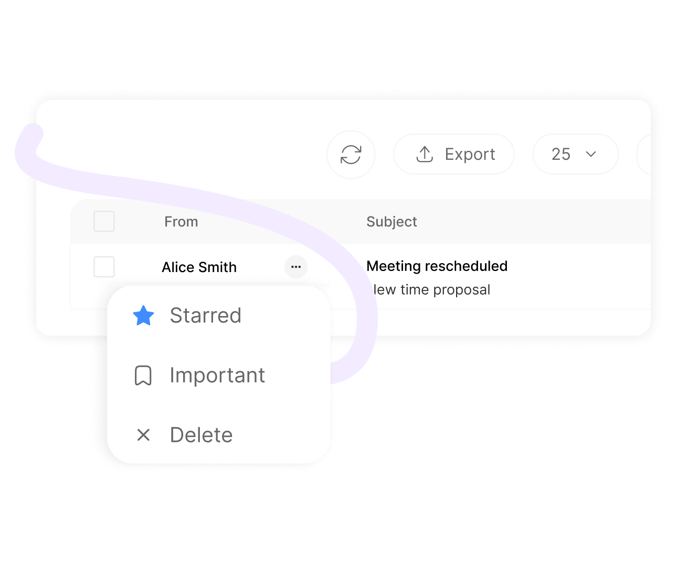Check the Alice Smith row checkbox
The image size is (677, 563).
[x=104, y=267]
